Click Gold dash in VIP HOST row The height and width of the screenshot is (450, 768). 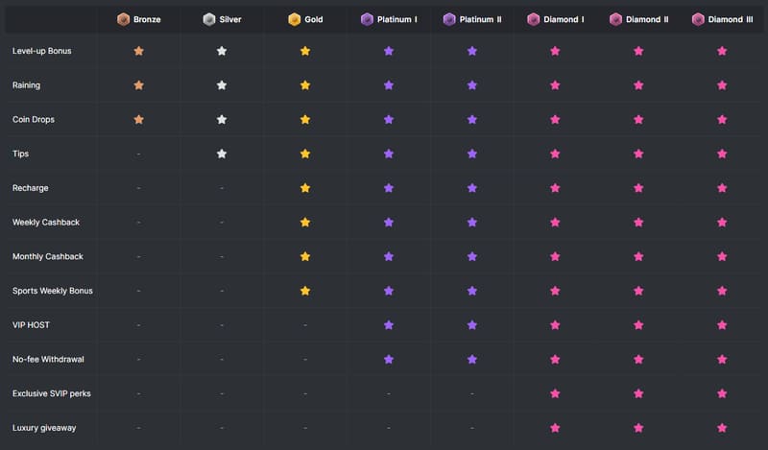point(305,325)
